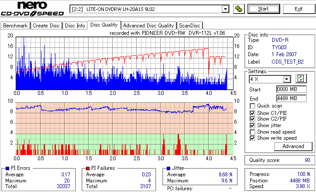Uncheck Show C1/PIE option
This screenshot has width=316, height=192.
tap(252, 113)
